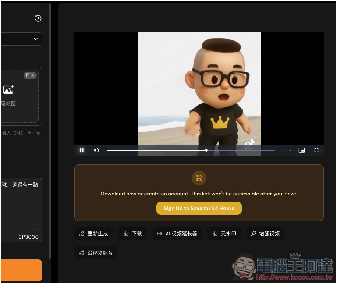Click the character video preview
Image resolution: width=337 pixels, height=284 pixels.
tap(199, 88)
